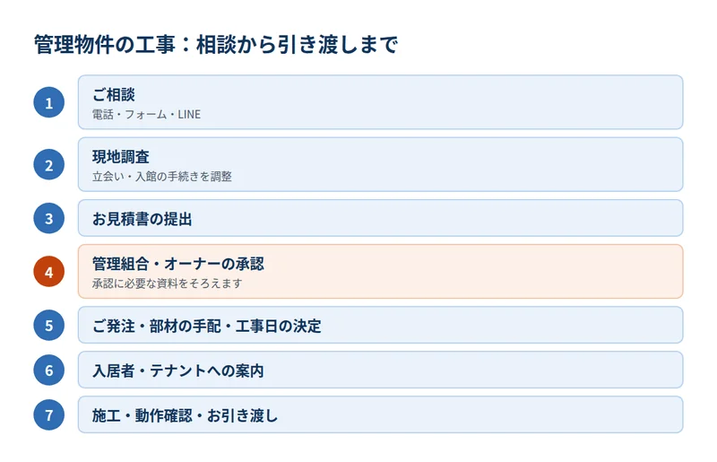This screenshot has width=717, height=462.
Task: Click the orange step 4 circle
Action: (49, 272)
